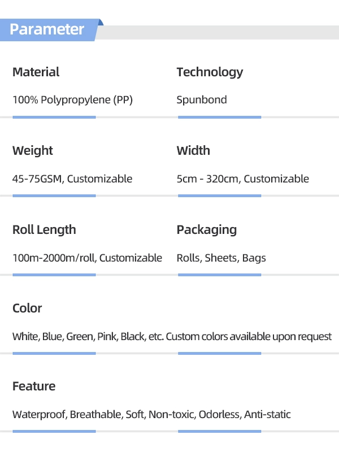Image resolution: width=339 pixels, height=452 pixels.
Task: Click the Spunbond technology value
Action: coord(202,100)
